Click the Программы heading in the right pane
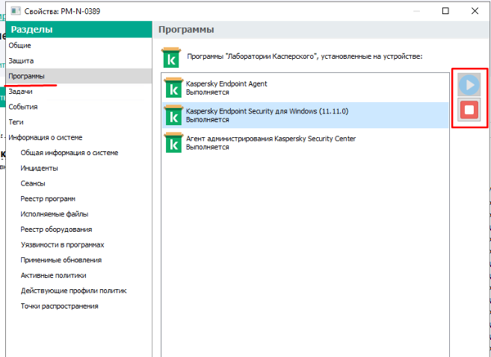 [187, 29]
